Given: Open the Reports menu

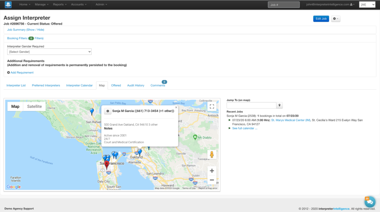Looking at the screenshot, I should pos(60,5).
